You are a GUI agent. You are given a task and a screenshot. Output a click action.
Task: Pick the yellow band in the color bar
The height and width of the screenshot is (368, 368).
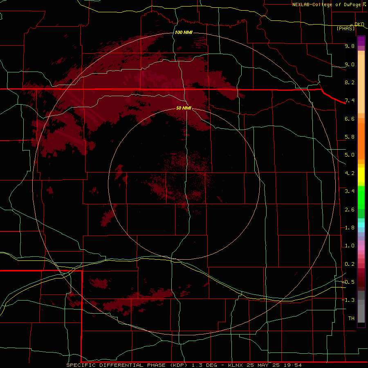361,175
